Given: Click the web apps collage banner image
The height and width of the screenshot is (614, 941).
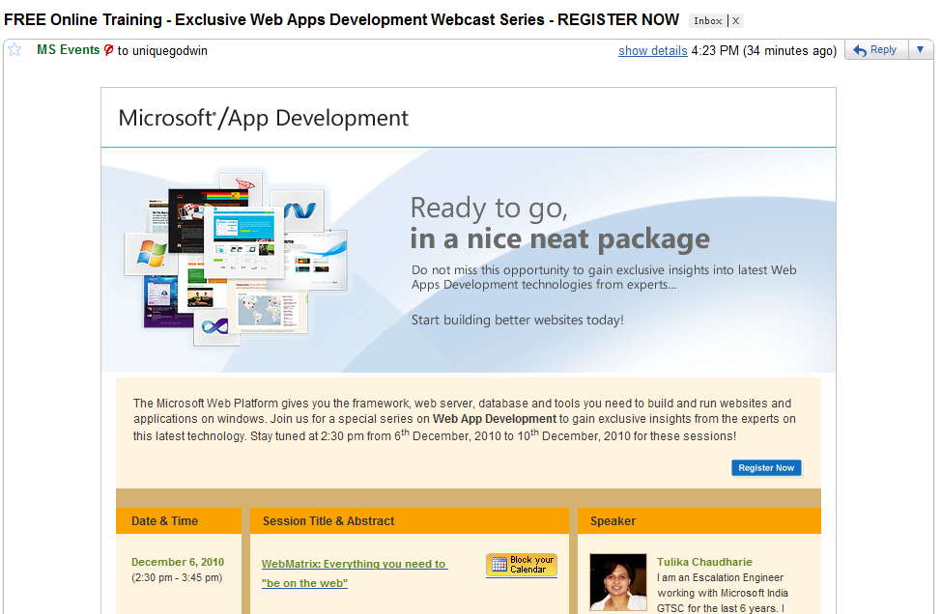Looking at the screenshot, I should tap(236, 258).
